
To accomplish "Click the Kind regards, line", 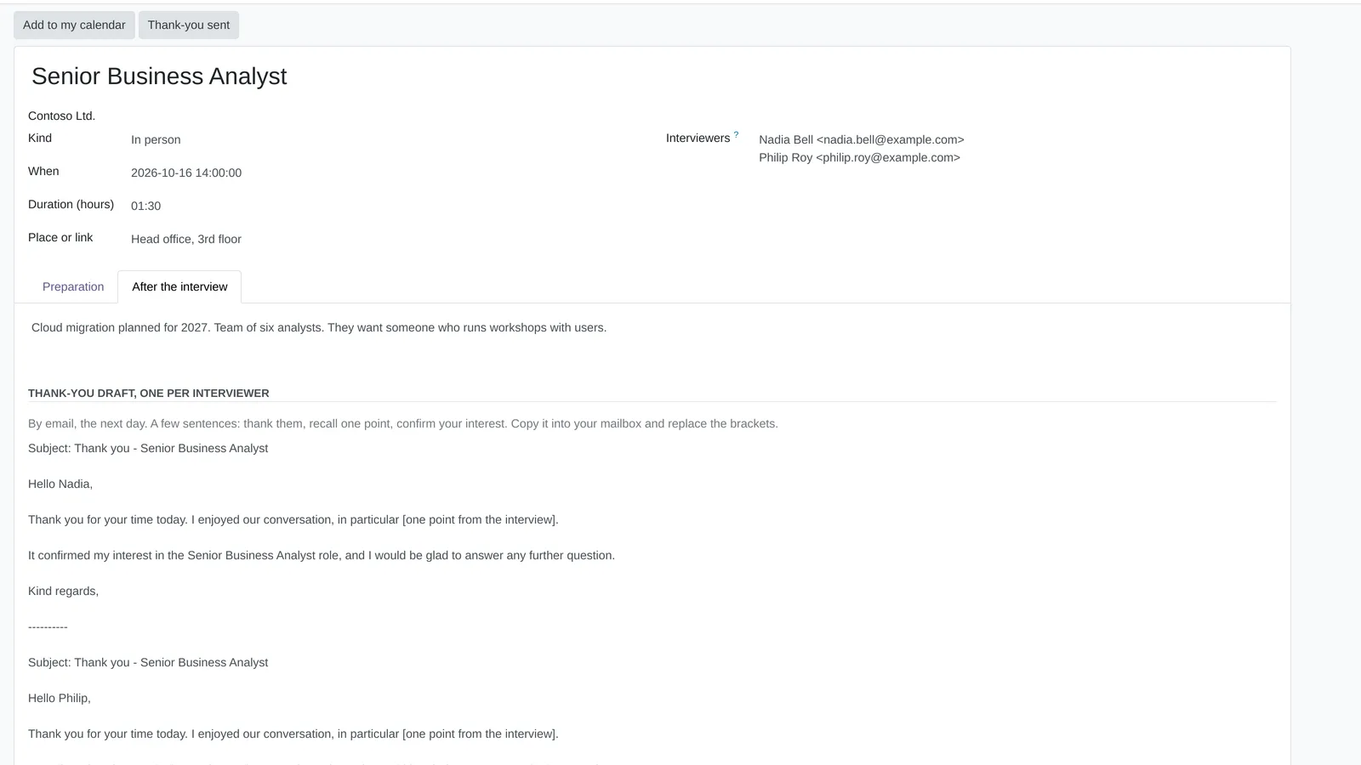I will [x=63, y=591].
